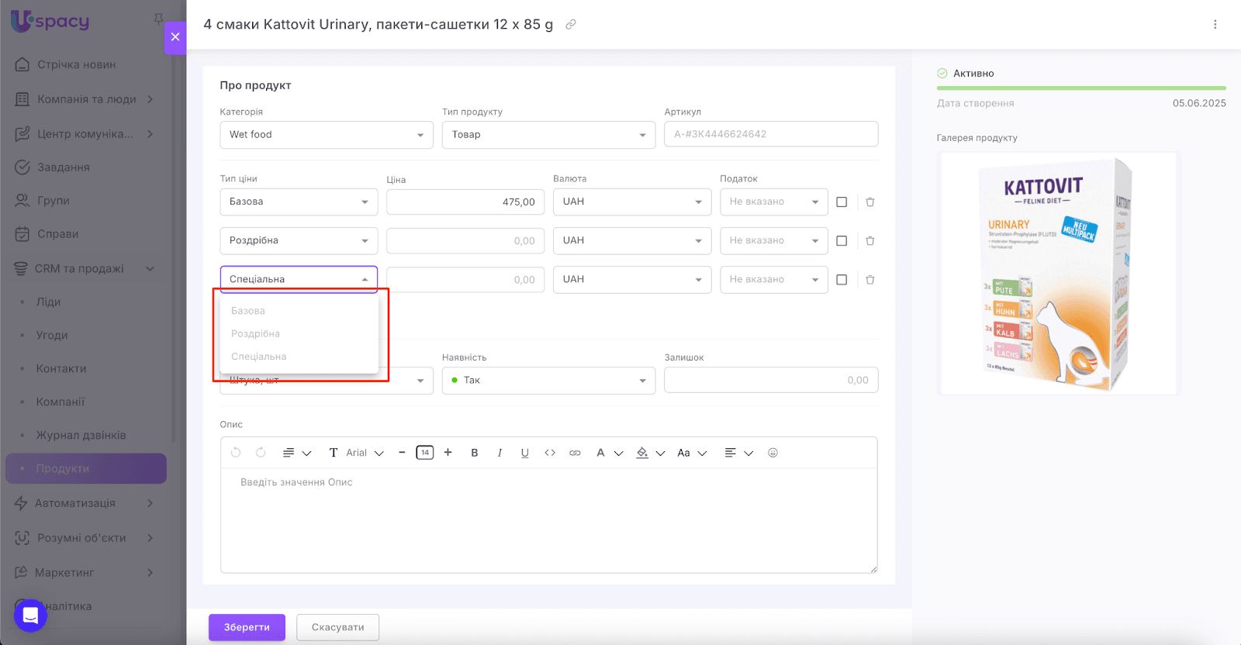The image size is (1241, 645).
Task: Insert a link using editor toolbar icon
Action: (575, 453)
